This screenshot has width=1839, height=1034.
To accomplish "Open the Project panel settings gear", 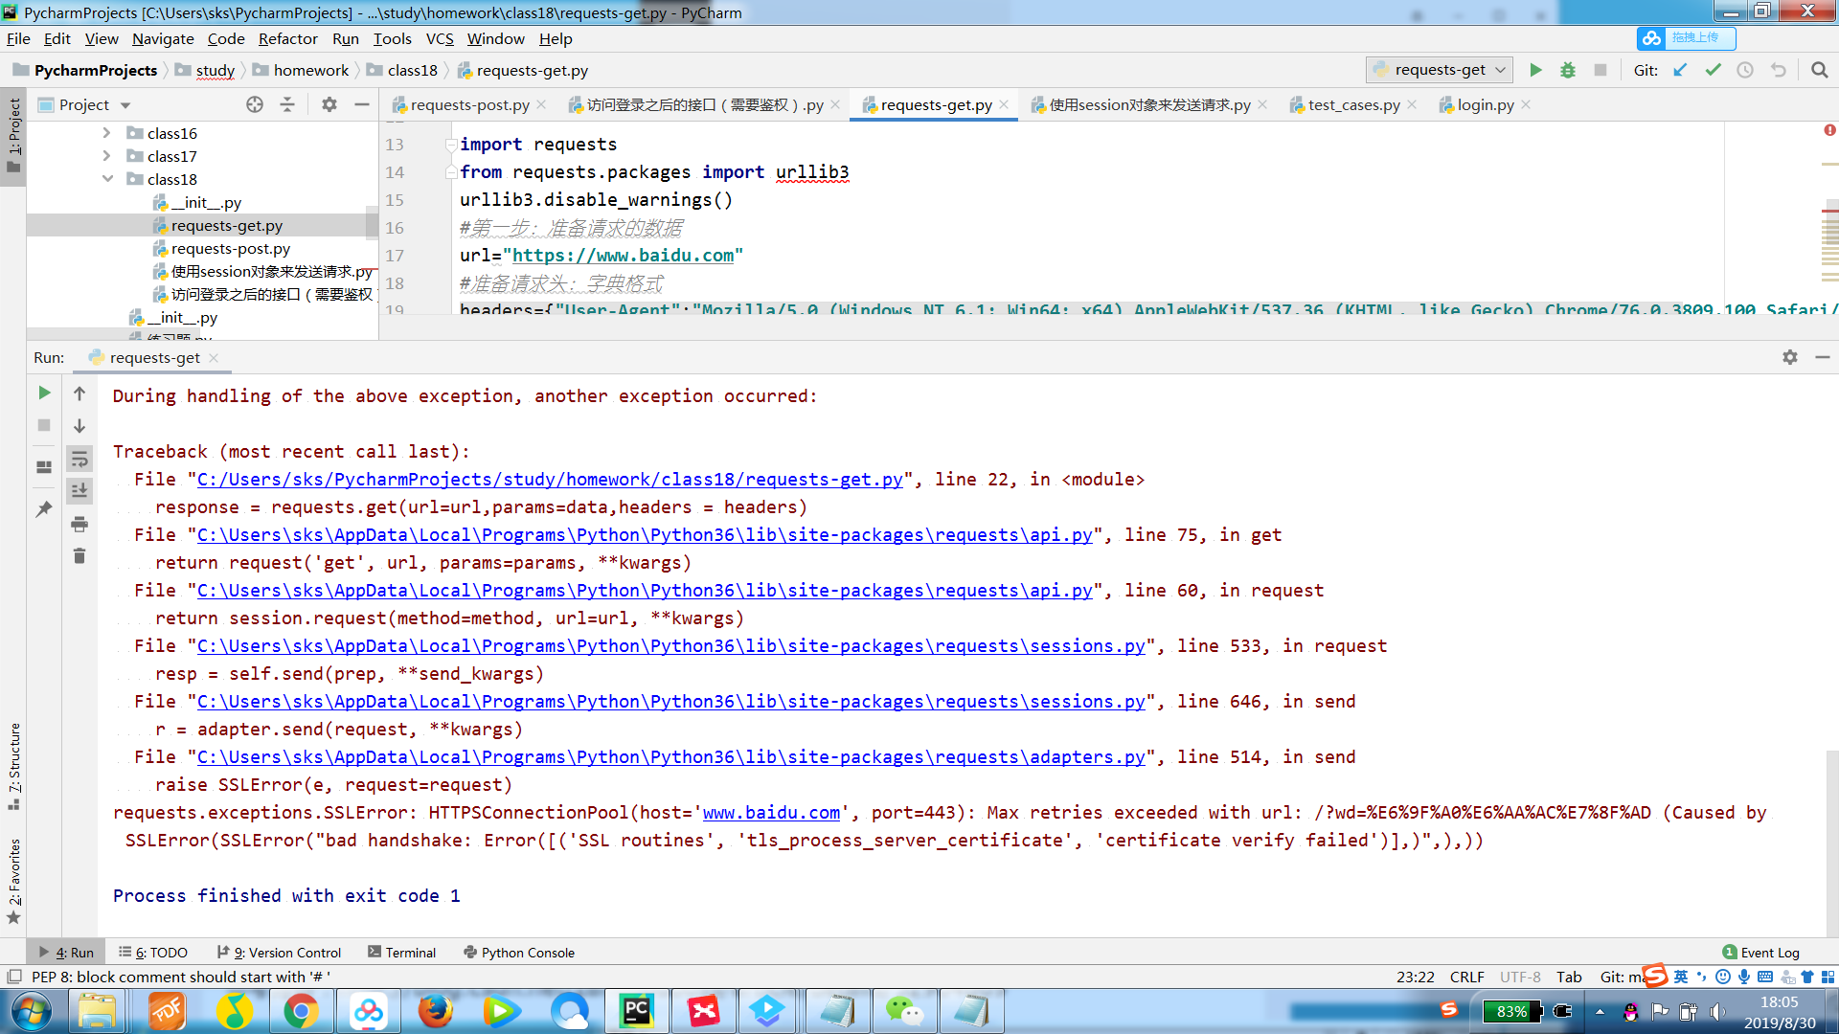I will pos(329,104).
